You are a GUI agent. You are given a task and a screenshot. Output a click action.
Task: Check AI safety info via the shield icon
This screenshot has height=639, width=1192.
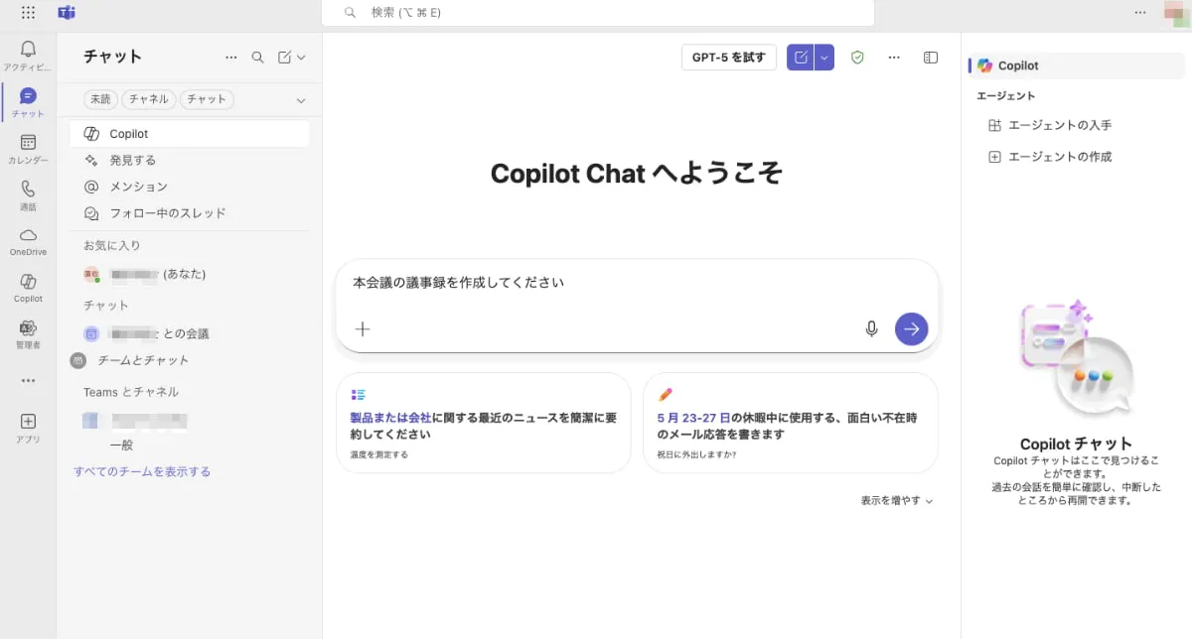click(x=857, y=57)
